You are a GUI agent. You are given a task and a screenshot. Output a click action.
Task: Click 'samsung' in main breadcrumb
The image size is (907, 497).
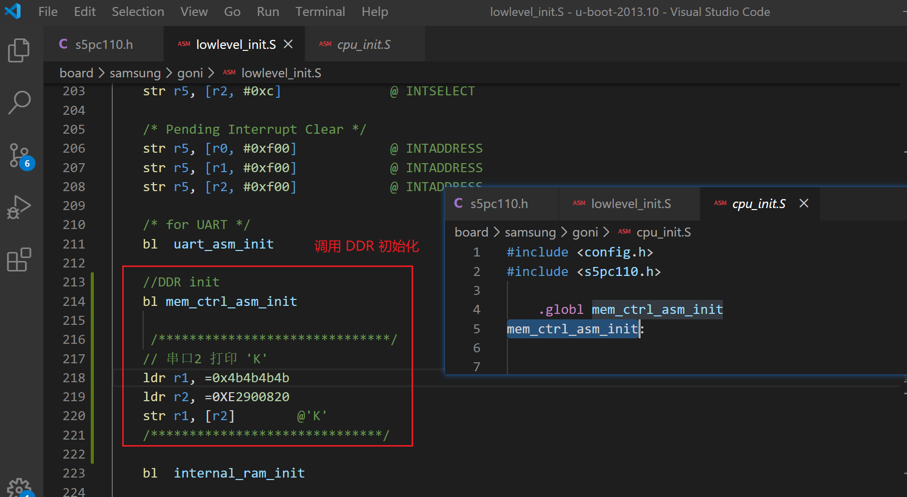pos(135,73)
